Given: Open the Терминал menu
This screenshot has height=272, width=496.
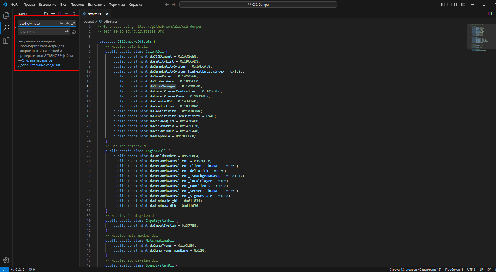Looking at the screenshot, I should pos(117,4).
